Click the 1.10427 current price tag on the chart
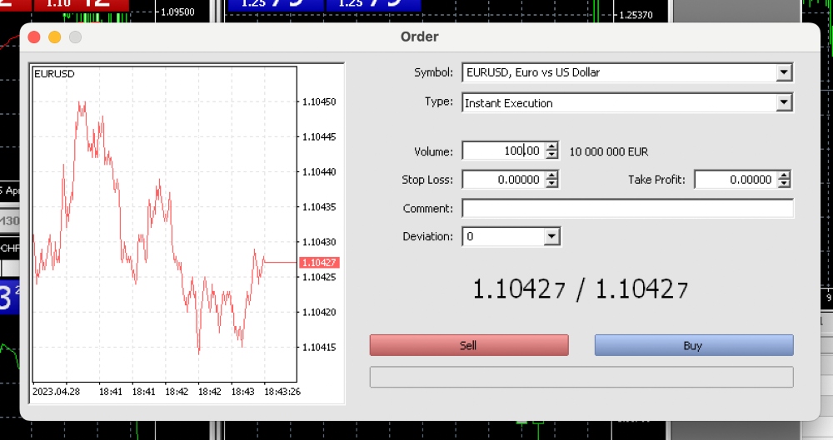 pyautogui.click(x=319, y=263)
